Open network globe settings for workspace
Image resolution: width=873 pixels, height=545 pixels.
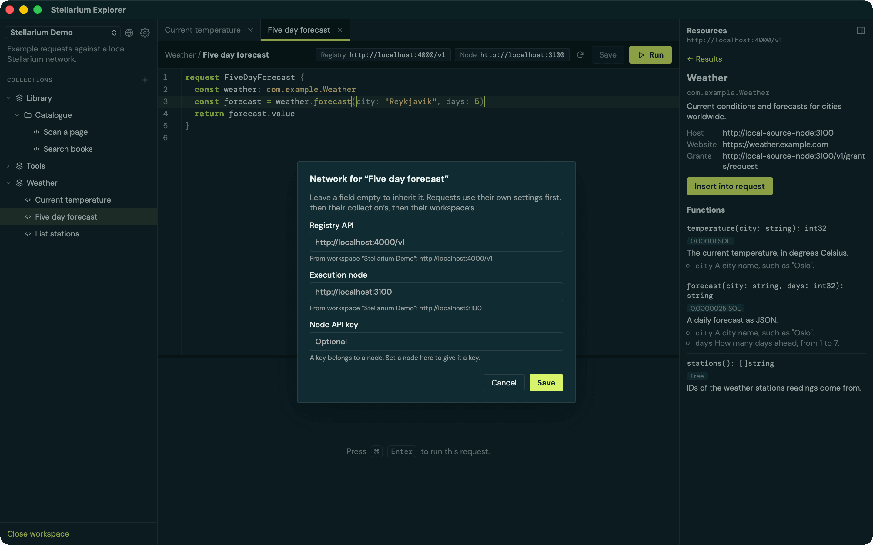(x=129, y=33)
